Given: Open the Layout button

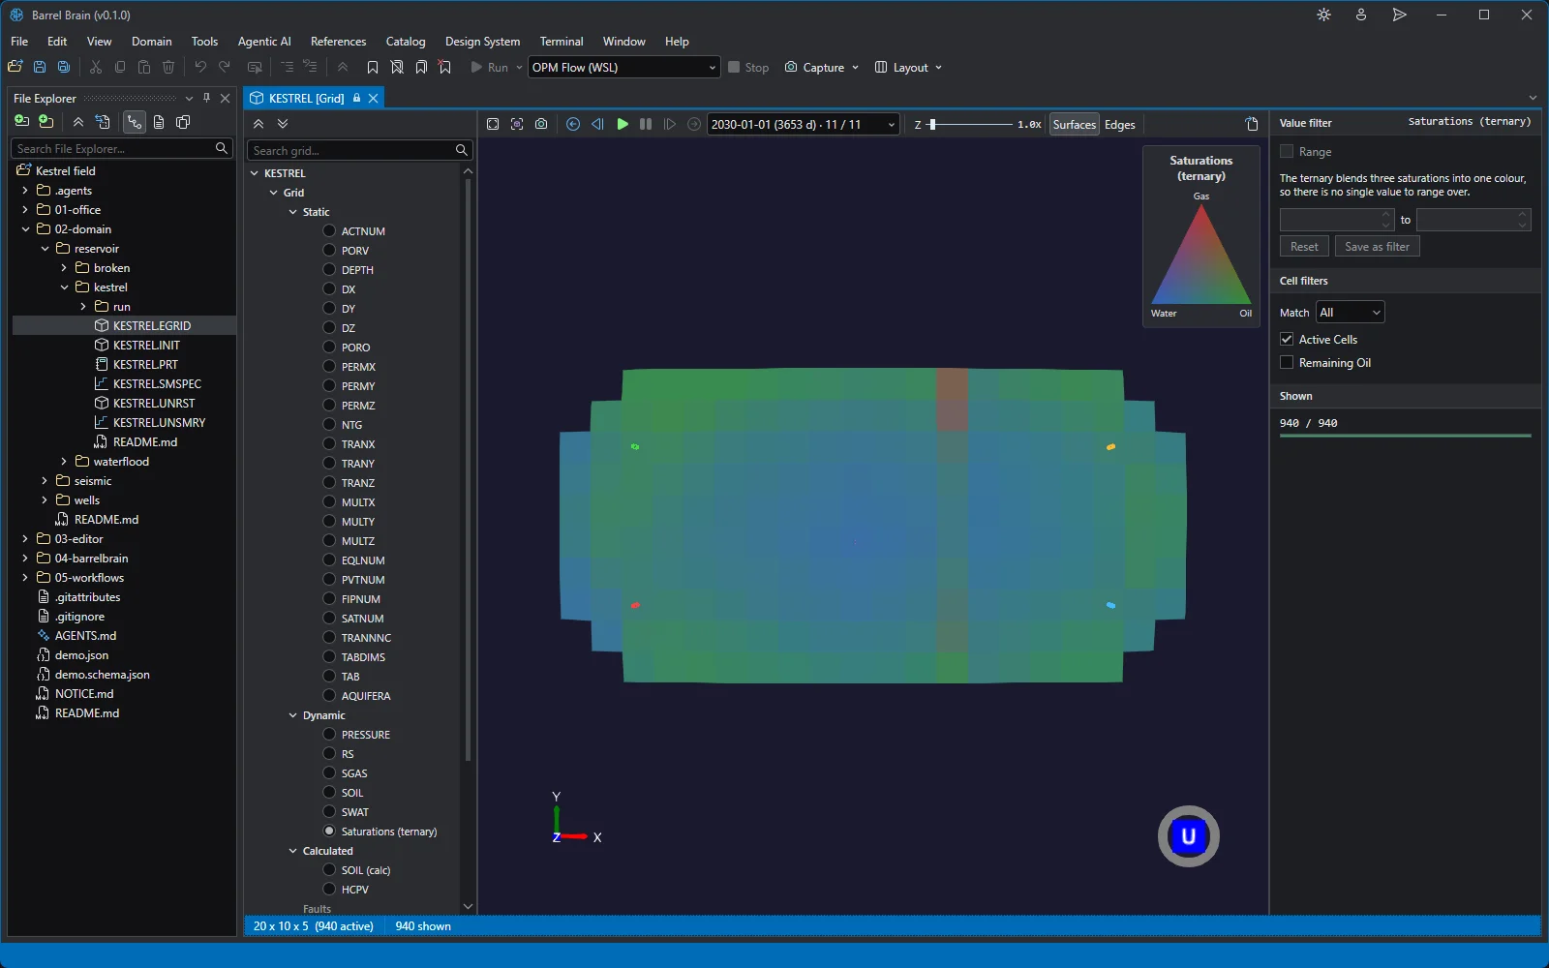Looking at the screenshot, I should click(x=908, y=67).
